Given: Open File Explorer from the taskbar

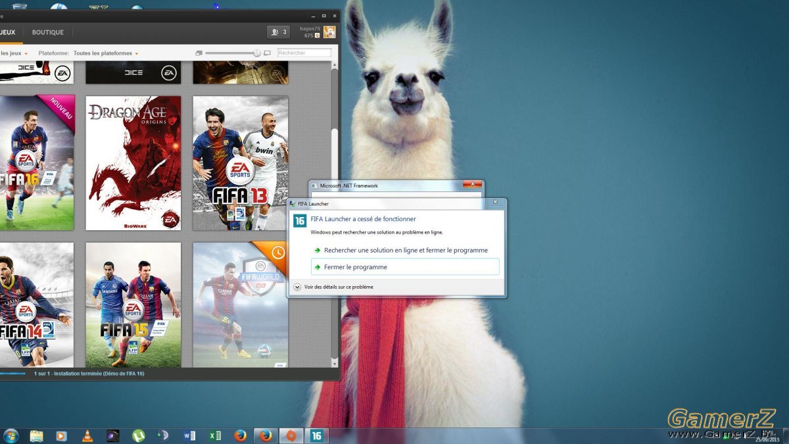Looking at the screenshot, I should 36,435.
